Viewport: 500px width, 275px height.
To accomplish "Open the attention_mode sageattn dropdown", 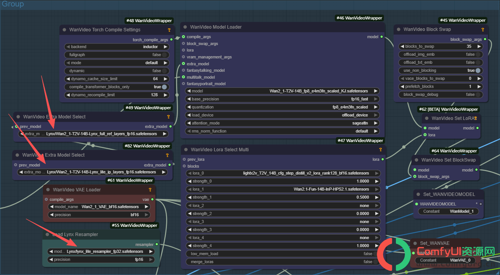I will click(283, 123).
